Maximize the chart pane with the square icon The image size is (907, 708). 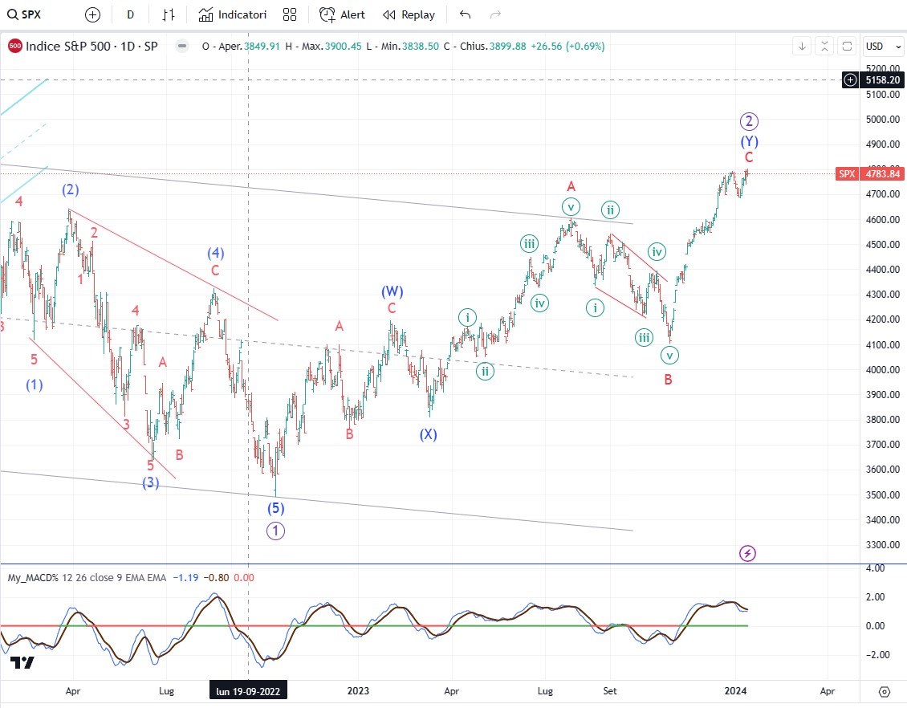click(x=848, y=47)
